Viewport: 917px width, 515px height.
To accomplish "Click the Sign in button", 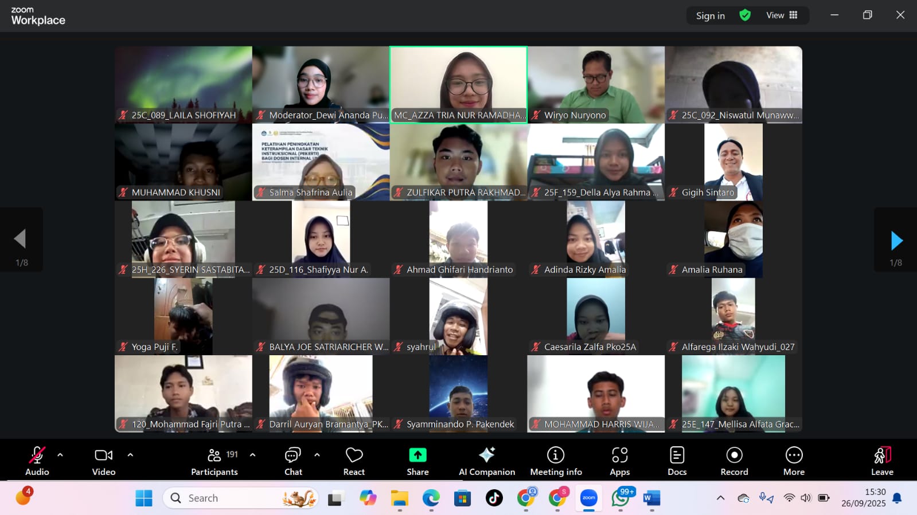I will point(710,15).
